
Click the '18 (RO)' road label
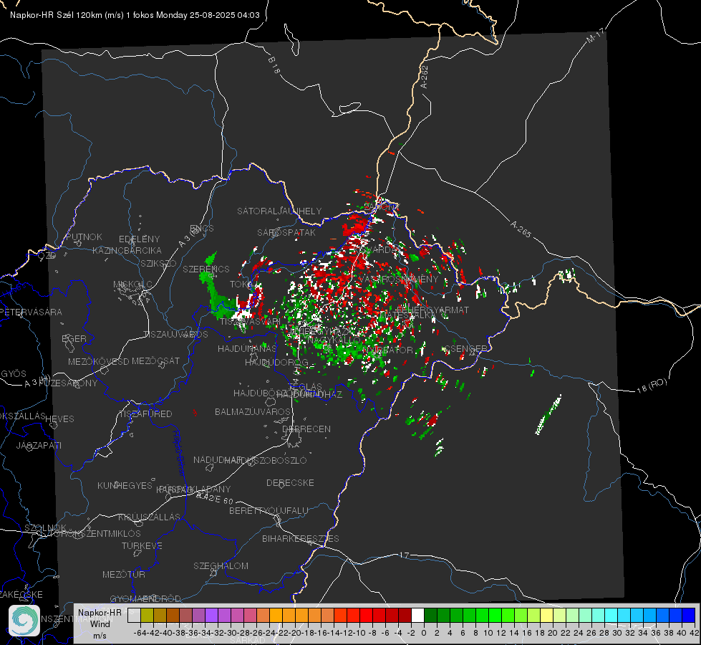pyautogui.click(x=652, y=386)
